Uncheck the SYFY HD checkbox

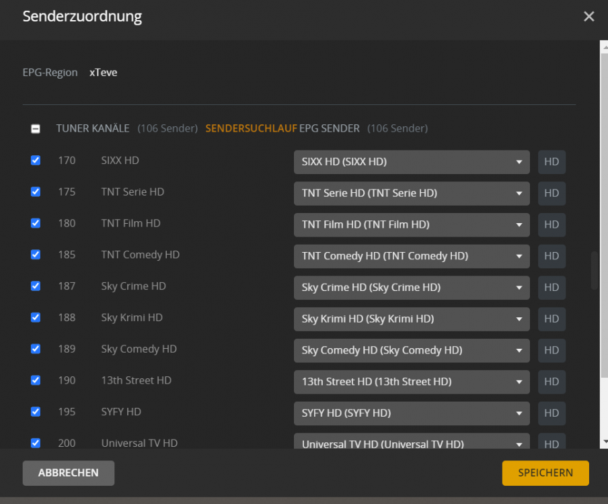(35, 411)
